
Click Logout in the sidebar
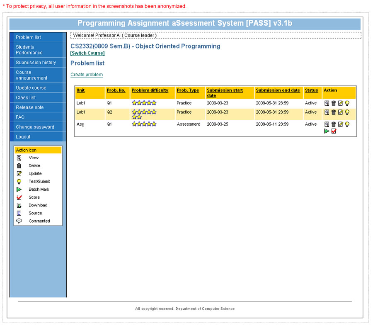coord(23,137)
